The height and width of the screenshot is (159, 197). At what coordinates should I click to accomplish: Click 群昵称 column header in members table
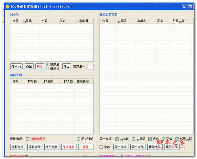[145, 21]
